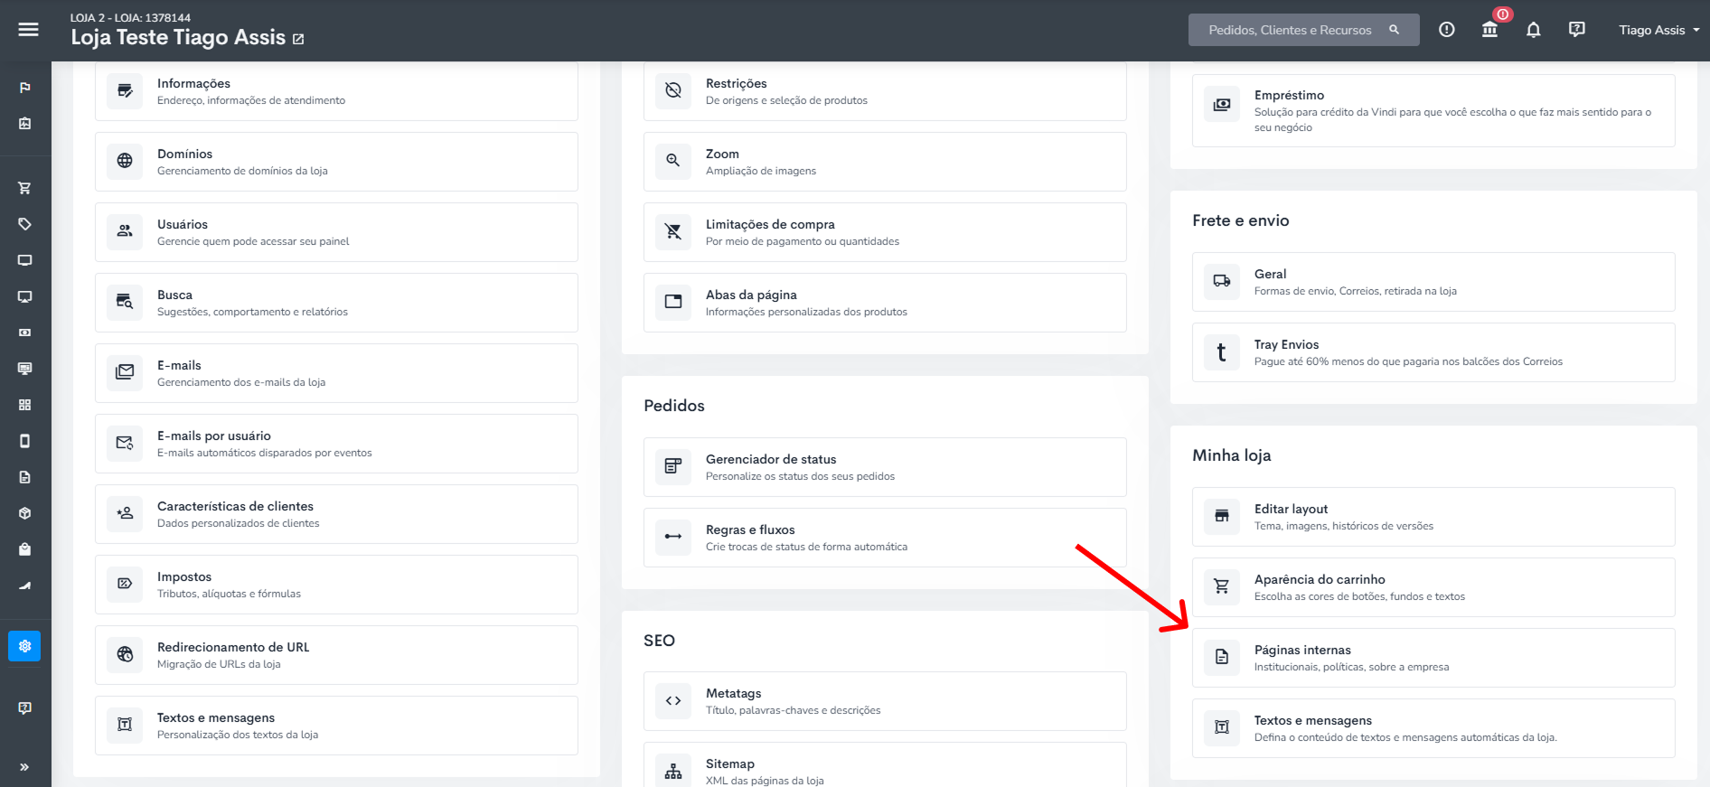This screenshot has width=1710, height=787.
Task: Open the bank icon with red badge
Action: pos(1489,30)
